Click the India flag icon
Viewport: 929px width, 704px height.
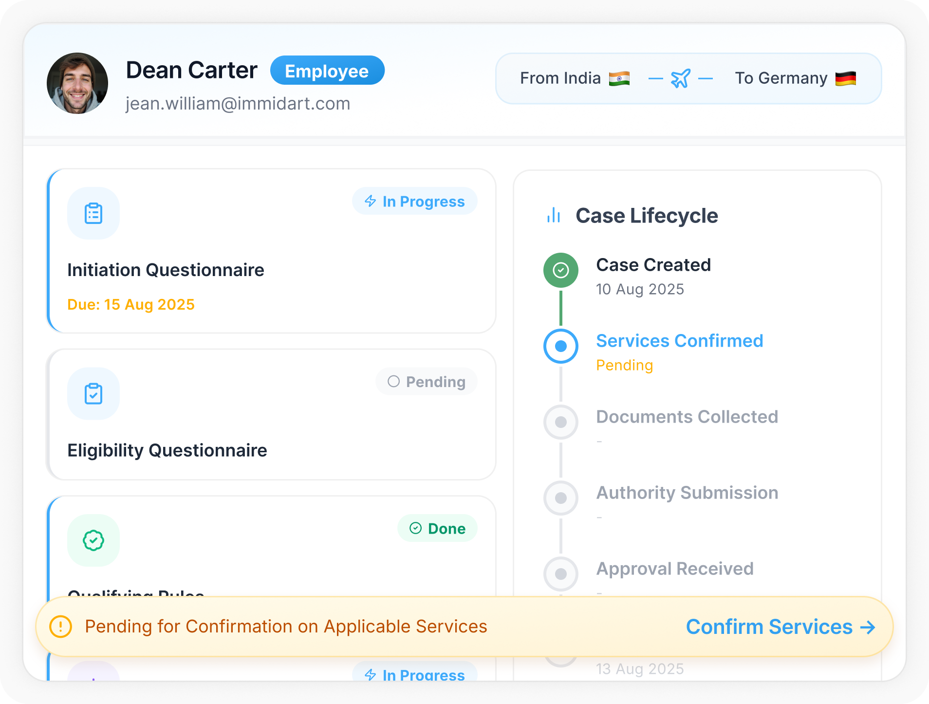tap(619, 78)
